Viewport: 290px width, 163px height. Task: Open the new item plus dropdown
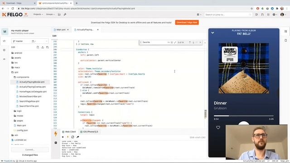pyautogui.click(x=199, y=14)
